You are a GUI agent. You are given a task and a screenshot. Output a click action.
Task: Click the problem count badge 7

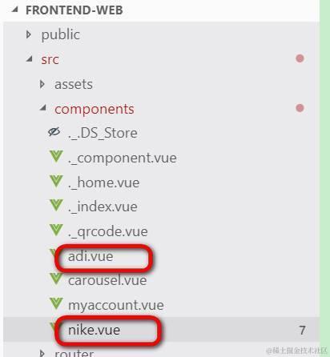302,331
